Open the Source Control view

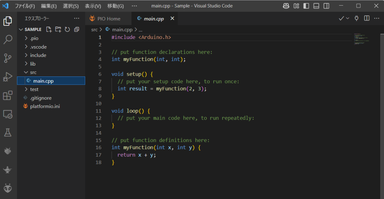[x=7, y=58]
